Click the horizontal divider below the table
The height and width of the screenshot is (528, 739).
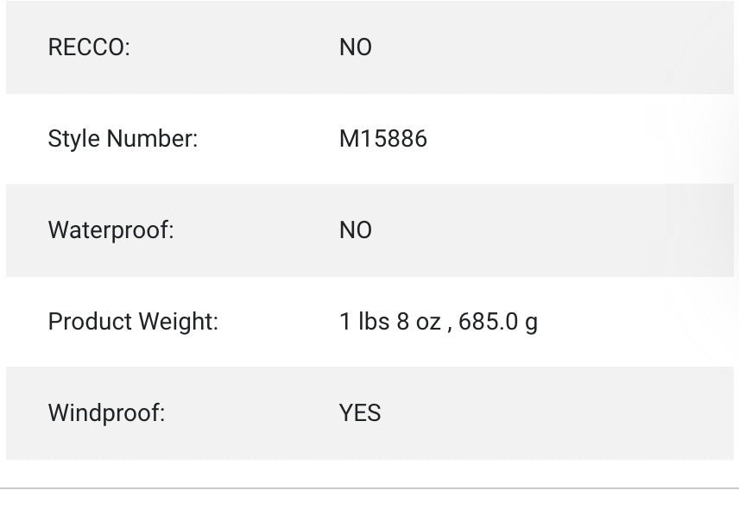369,488
